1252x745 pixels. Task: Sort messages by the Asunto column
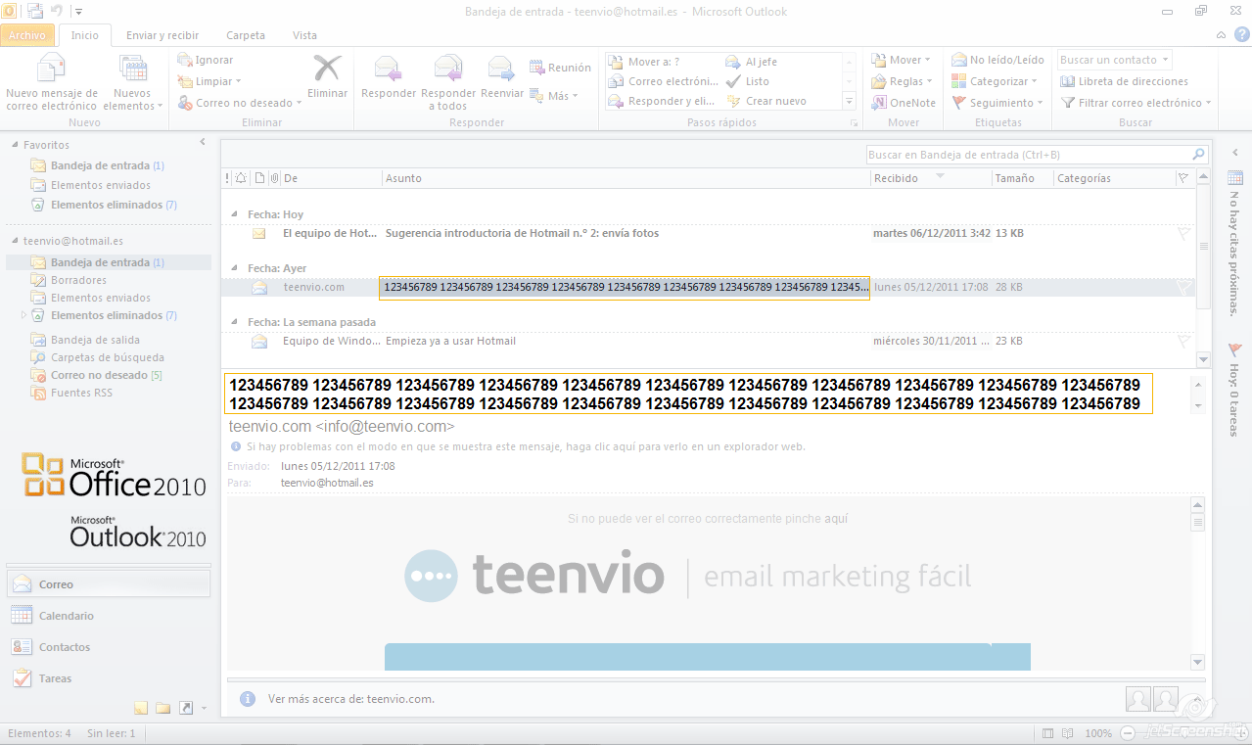[626, 178]
